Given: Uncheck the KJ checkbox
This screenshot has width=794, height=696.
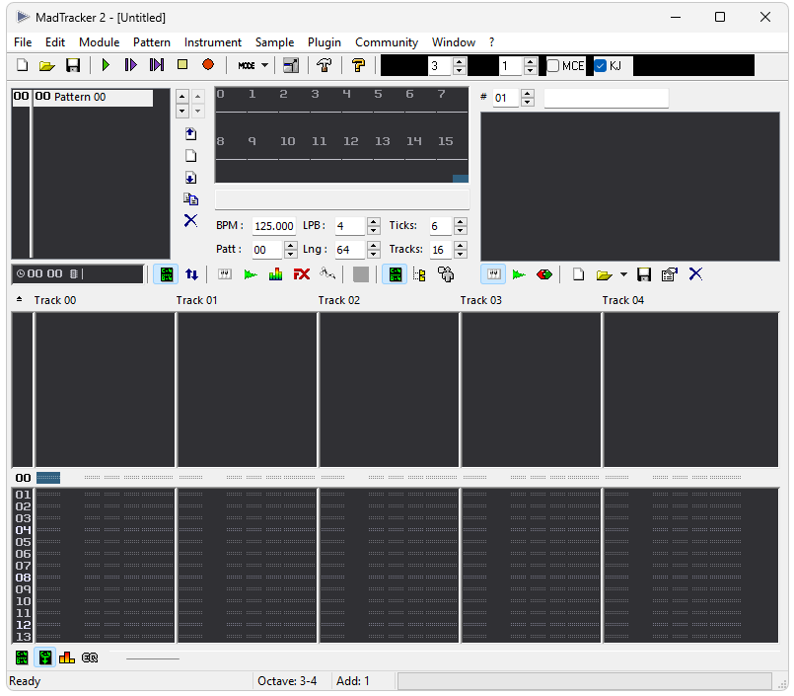Looking at the screenshot, I should [x=601, y=66].
